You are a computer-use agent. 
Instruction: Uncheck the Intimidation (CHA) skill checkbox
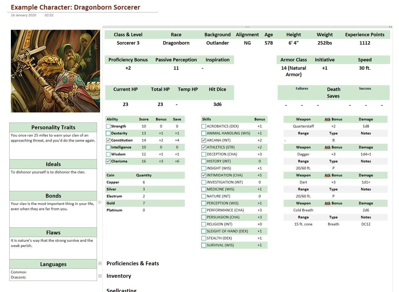tap(204, 175)
